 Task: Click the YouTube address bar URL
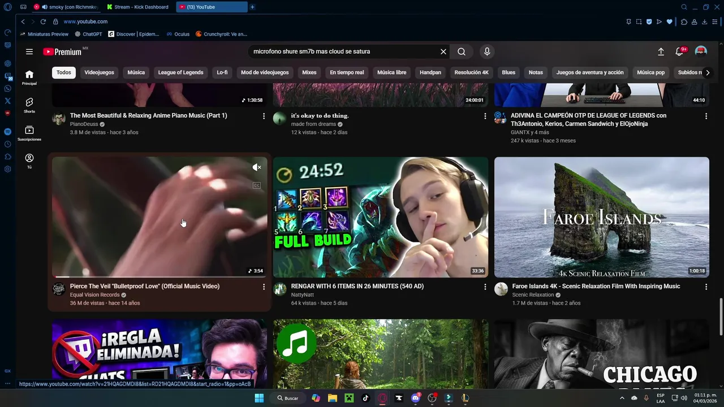(x=85, y=21)
